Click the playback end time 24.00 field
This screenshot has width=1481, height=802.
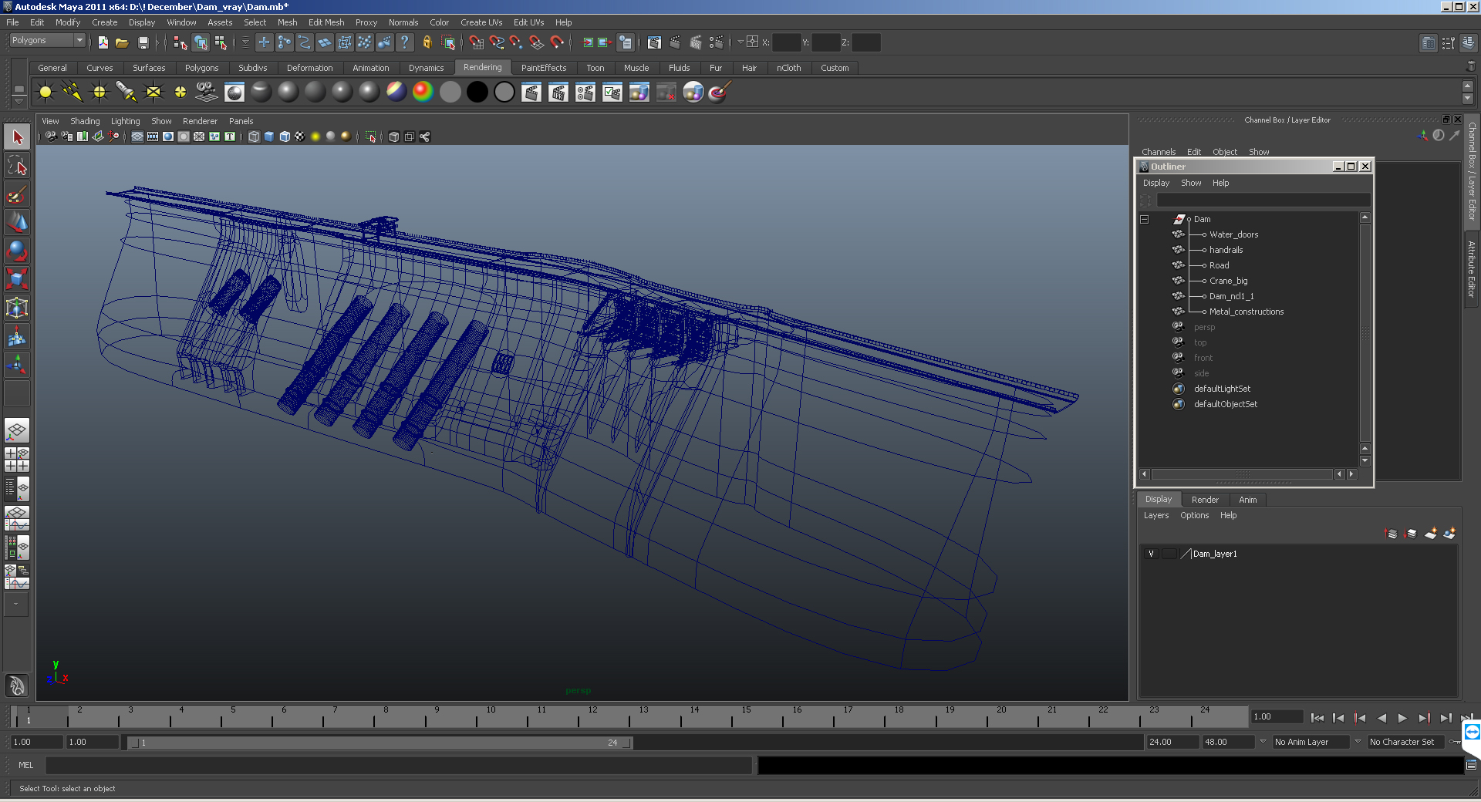click(x=1172, y=742)
